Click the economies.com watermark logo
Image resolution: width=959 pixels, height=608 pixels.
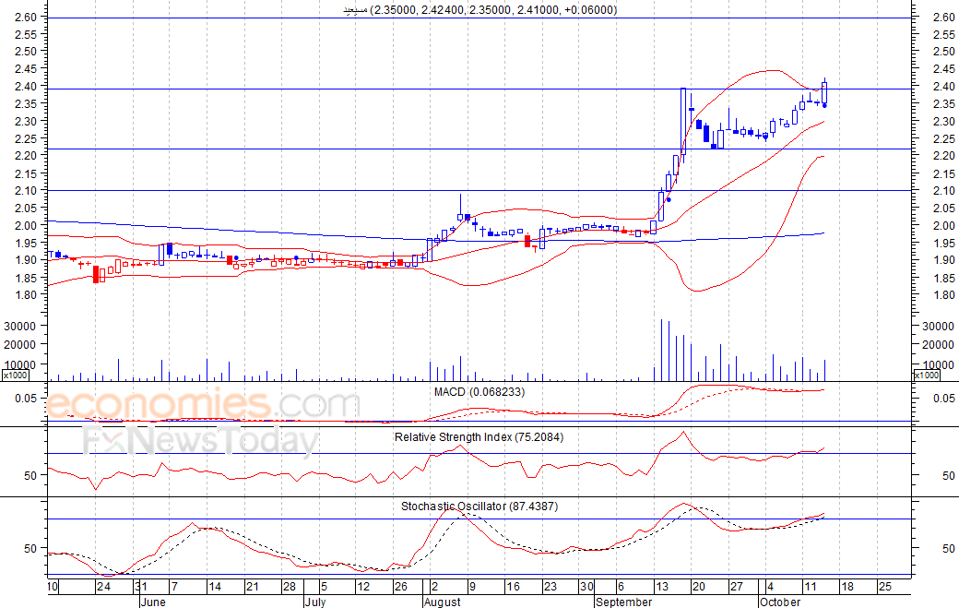(x=203, y=404)
